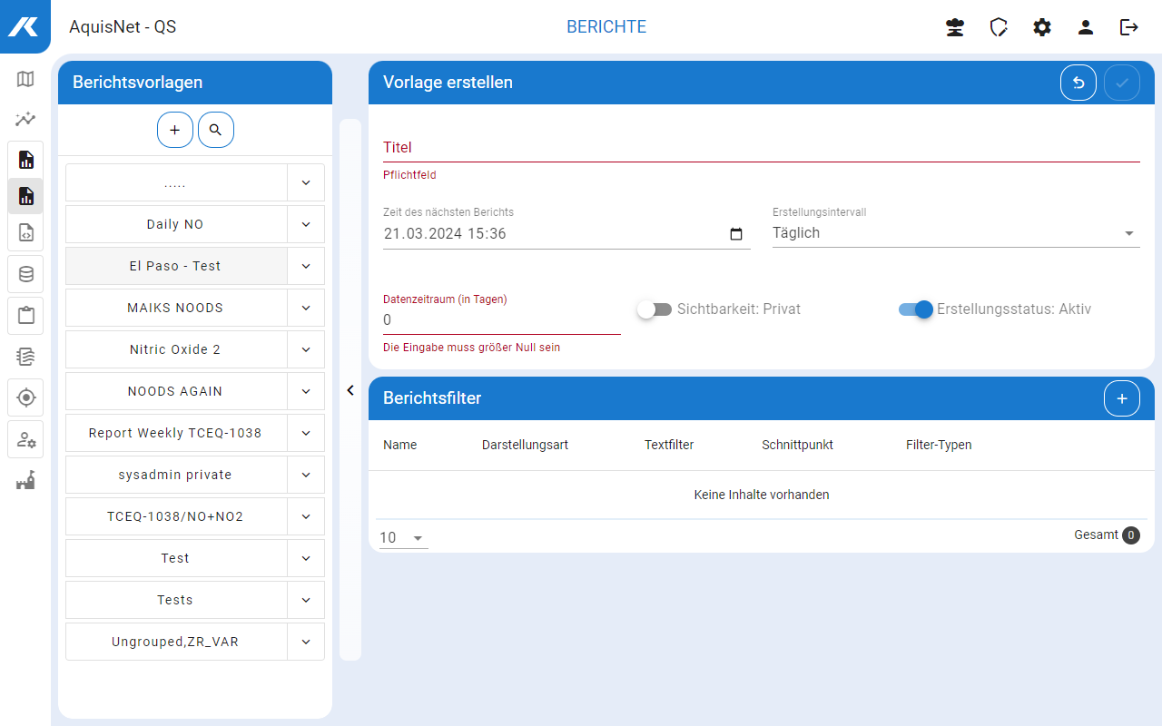This screenshot has height=726, width=1162.
Task: Open rows-per-page dropdown showing 10
Action: [x=403, y=537]
